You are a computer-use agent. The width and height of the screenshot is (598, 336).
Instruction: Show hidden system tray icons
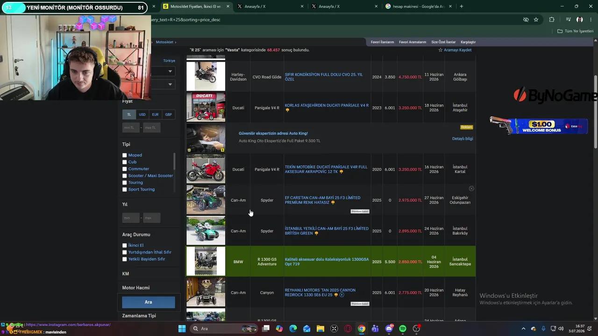(x=523, y=329)
